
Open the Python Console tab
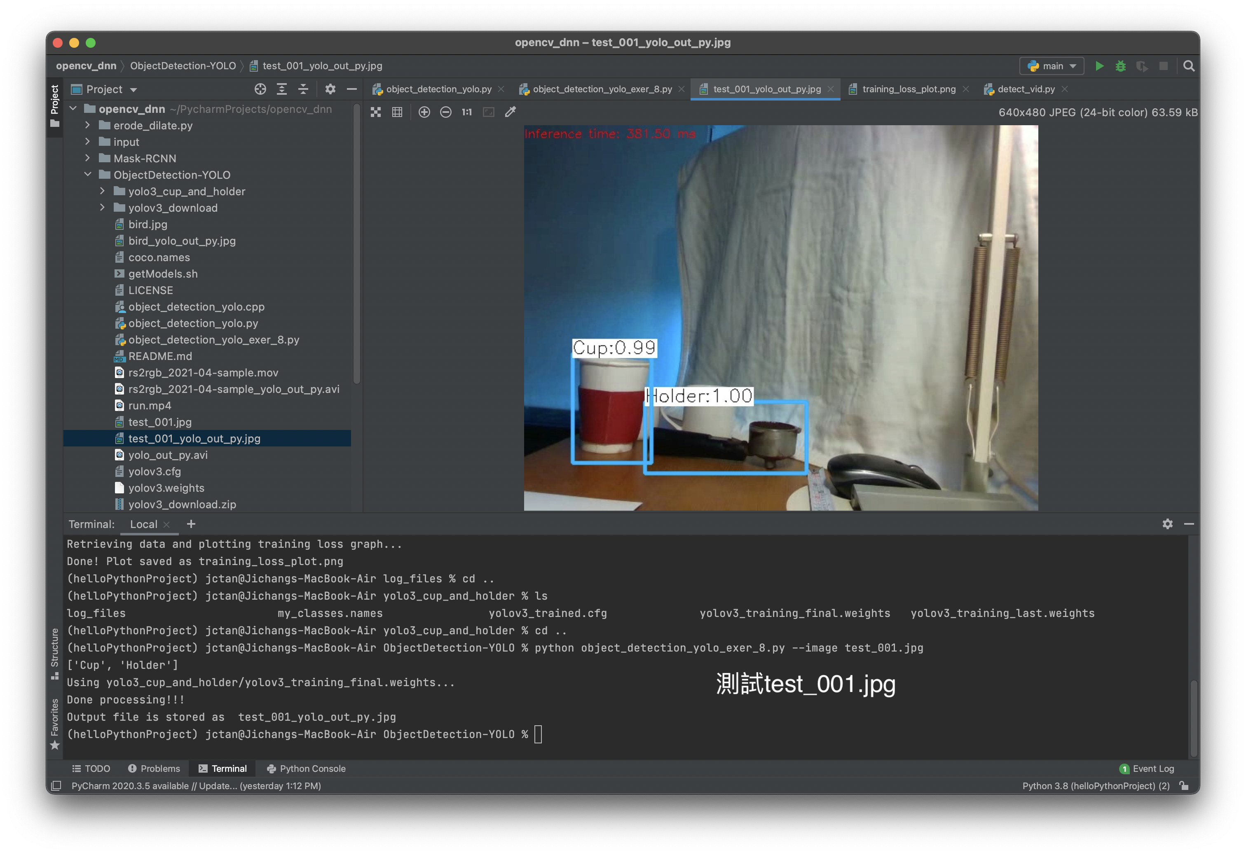click(x=306, y=768)
